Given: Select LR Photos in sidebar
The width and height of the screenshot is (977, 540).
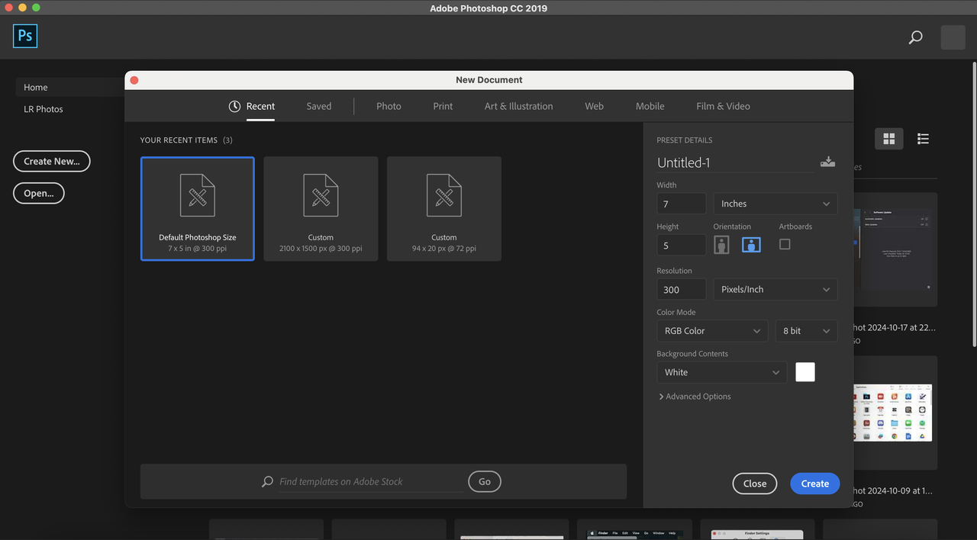Looking at the screenshot, I should coord(44,109).
